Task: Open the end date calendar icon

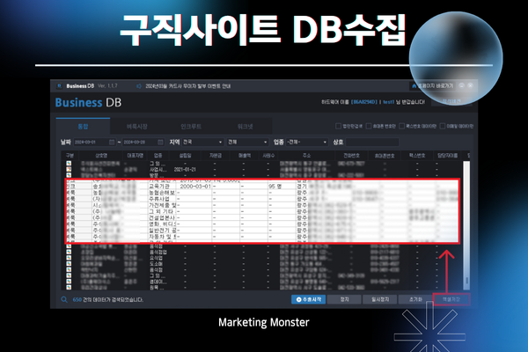Action: point(161,143)
